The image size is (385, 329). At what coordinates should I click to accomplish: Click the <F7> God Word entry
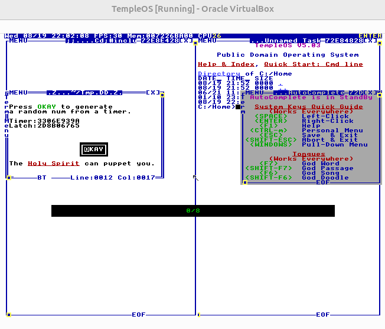click(299, 164)
